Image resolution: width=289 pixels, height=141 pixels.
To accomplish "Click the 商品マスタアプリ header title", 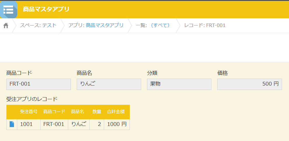I will click(46, 9).
